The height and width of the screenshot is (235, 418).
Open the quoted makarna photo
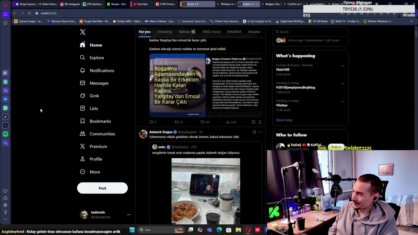click(x=206, y=191)
